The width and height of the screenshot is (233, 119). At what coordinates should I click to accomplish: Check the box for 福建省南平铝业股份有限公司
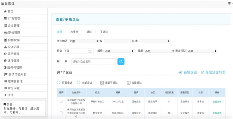tap(61, 101)
